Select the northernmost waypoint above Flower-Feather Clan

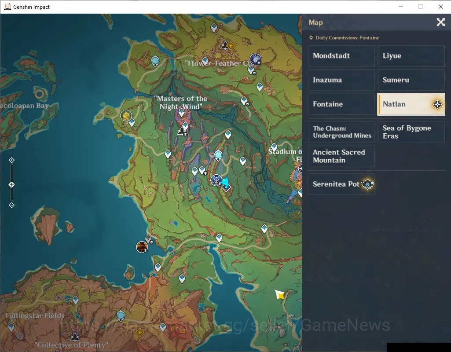click(x=214, y=28)
